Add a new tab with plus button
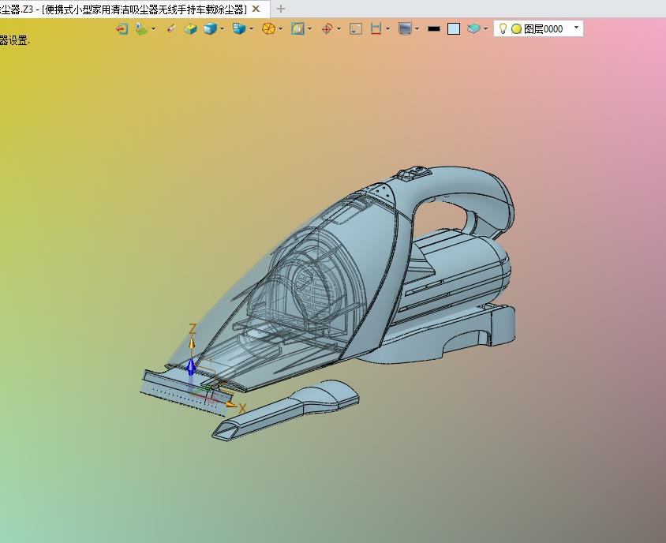666x543 pixels. (x=281, y=9)
